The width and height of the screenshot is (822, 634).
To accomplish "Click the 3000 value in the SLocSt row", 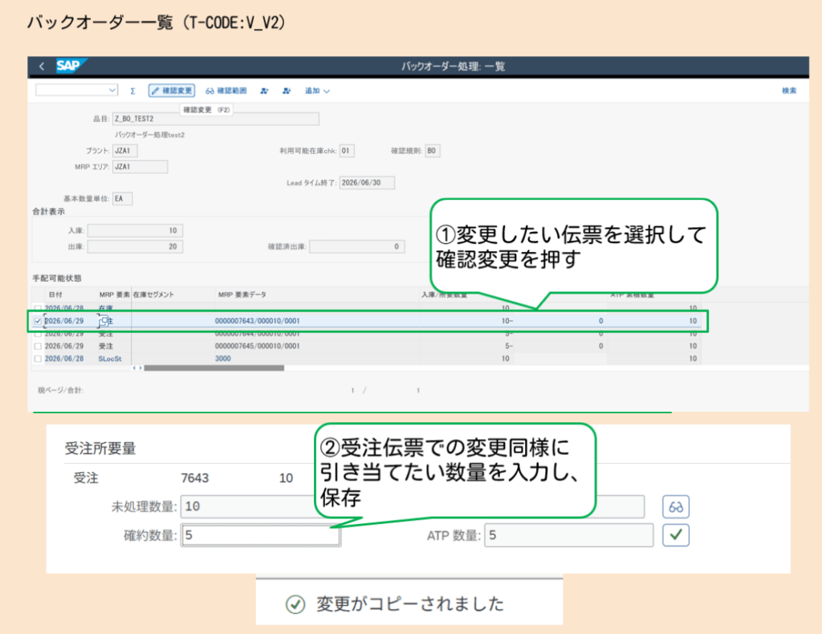I will pyautogui.click(x=223, y=359).
